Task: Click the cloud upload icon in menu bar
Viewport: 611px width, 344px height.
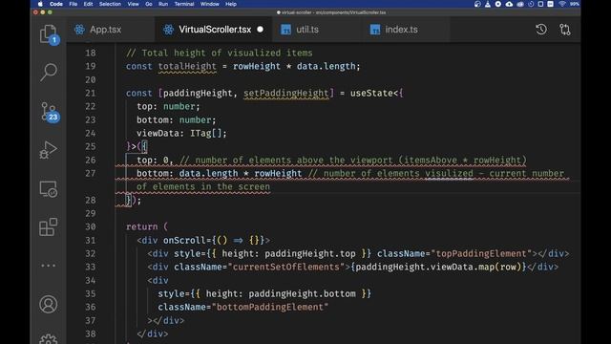Action: click(509, 4)
